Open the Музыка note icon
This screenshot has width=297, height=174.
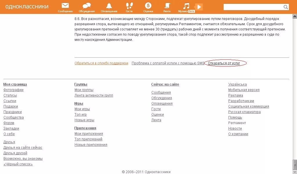pos(186,6)
